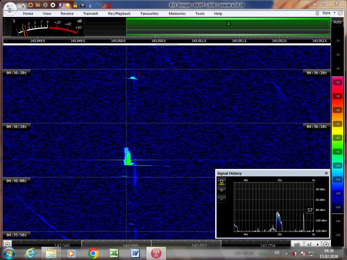
Task: Click the 04:36:10z timestamp marker on left
Action: coord(16,127)
